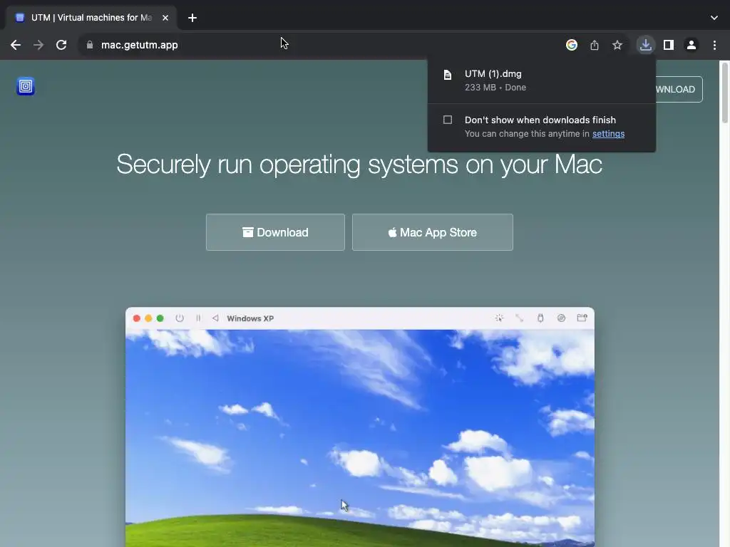Click the Windows XP title text
Viewport: 730px width, 547px height.
[250, 318]
